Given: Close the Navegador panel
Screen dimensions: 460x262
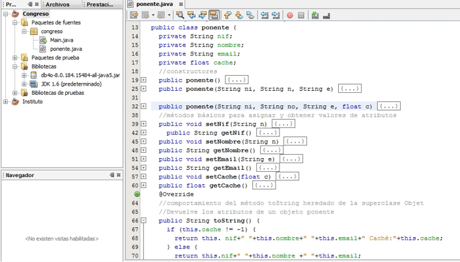Looking at the screenshot, I should [119, 175].
